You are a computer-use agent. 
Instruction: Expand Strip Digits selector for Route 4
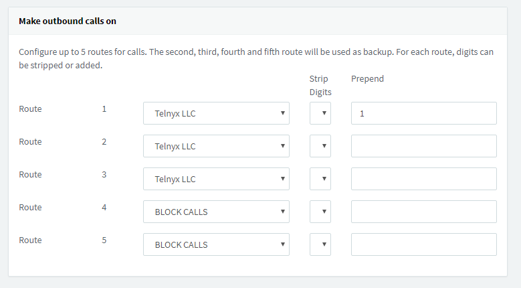[x=320, y=212]
